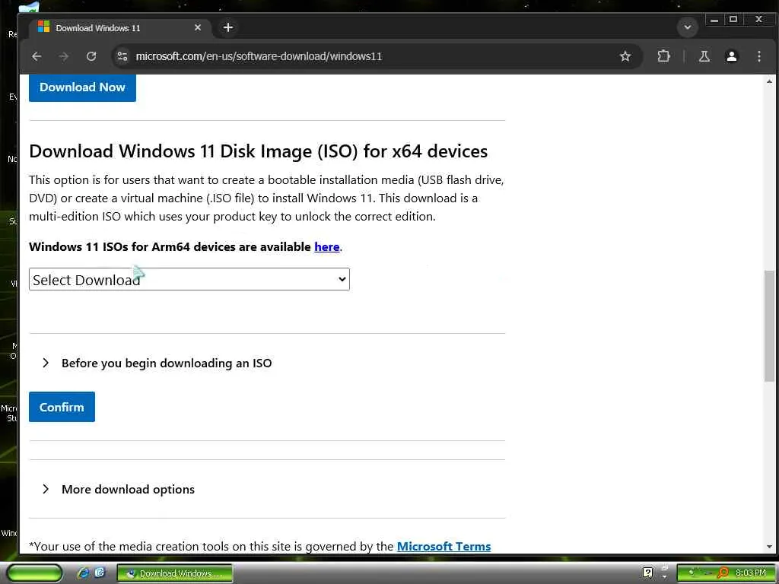Click the browser forward arrow
The width and height of the screenshot is (779, 584).
[64, 56]
